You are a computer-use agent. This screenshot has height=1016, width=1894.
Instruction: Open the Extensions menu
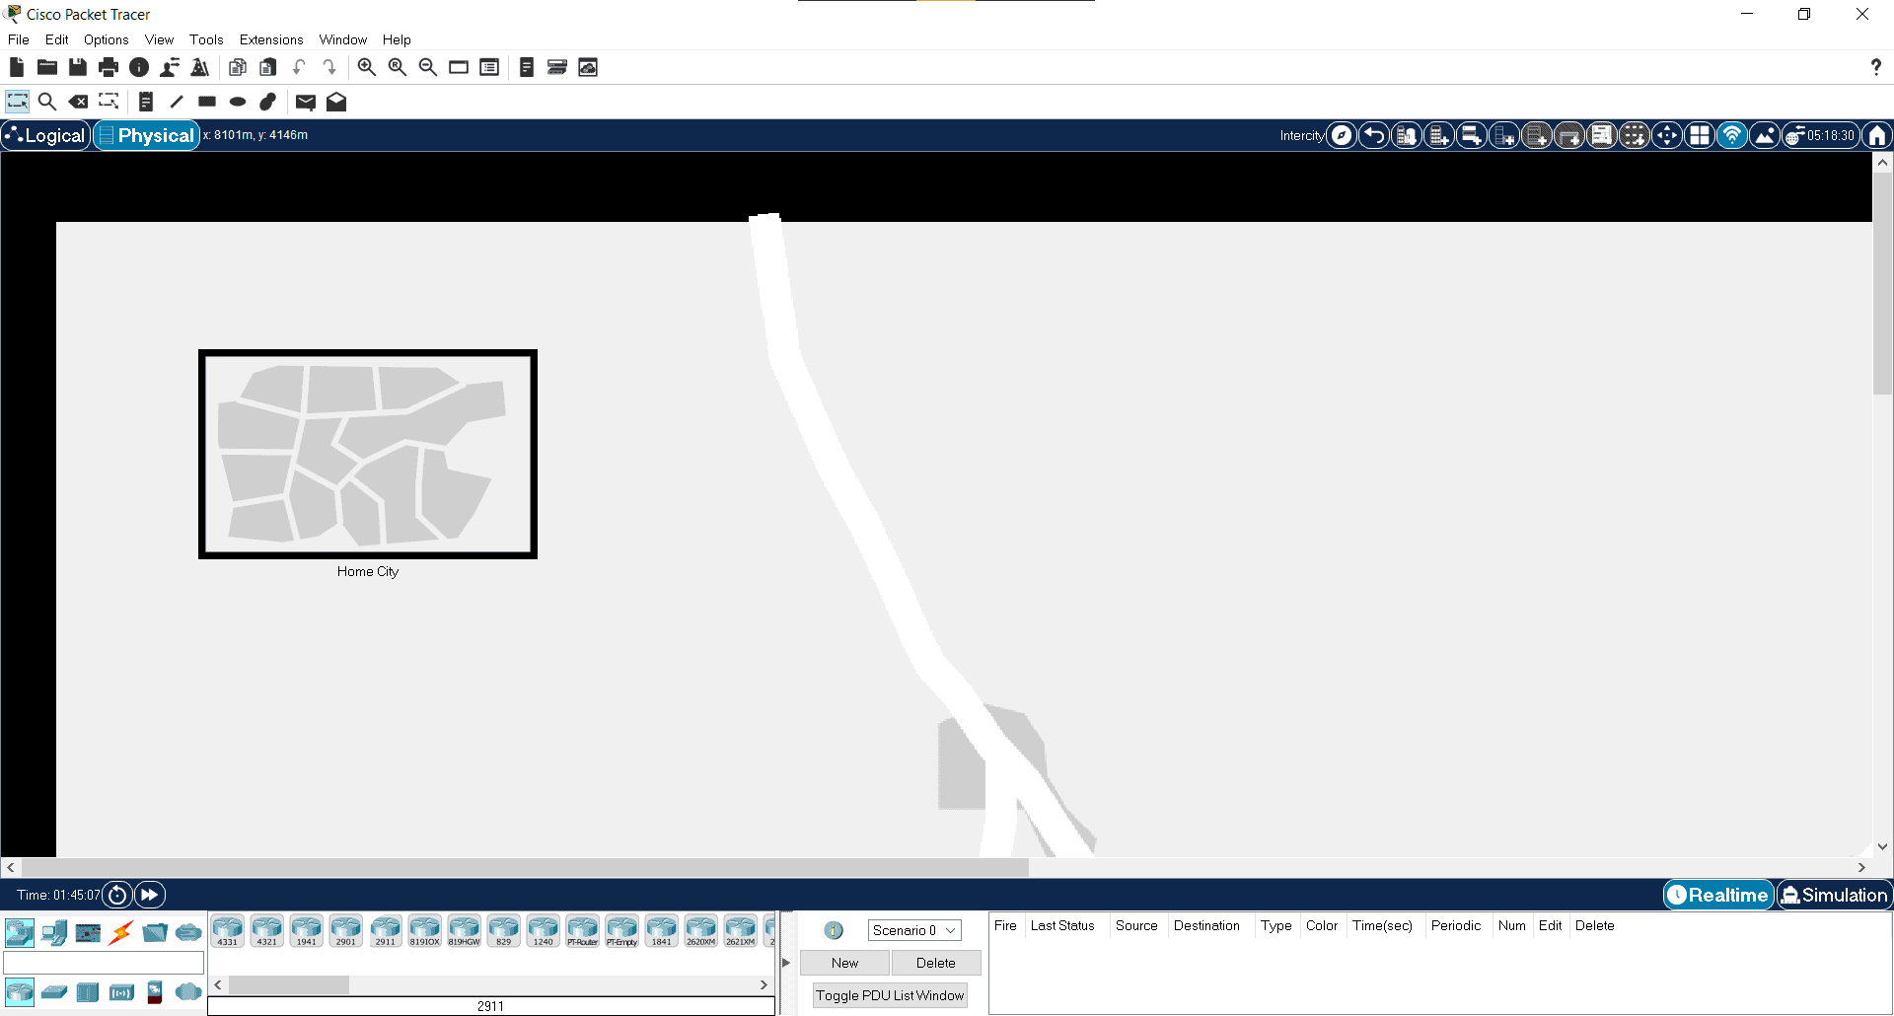coord(271,39)
